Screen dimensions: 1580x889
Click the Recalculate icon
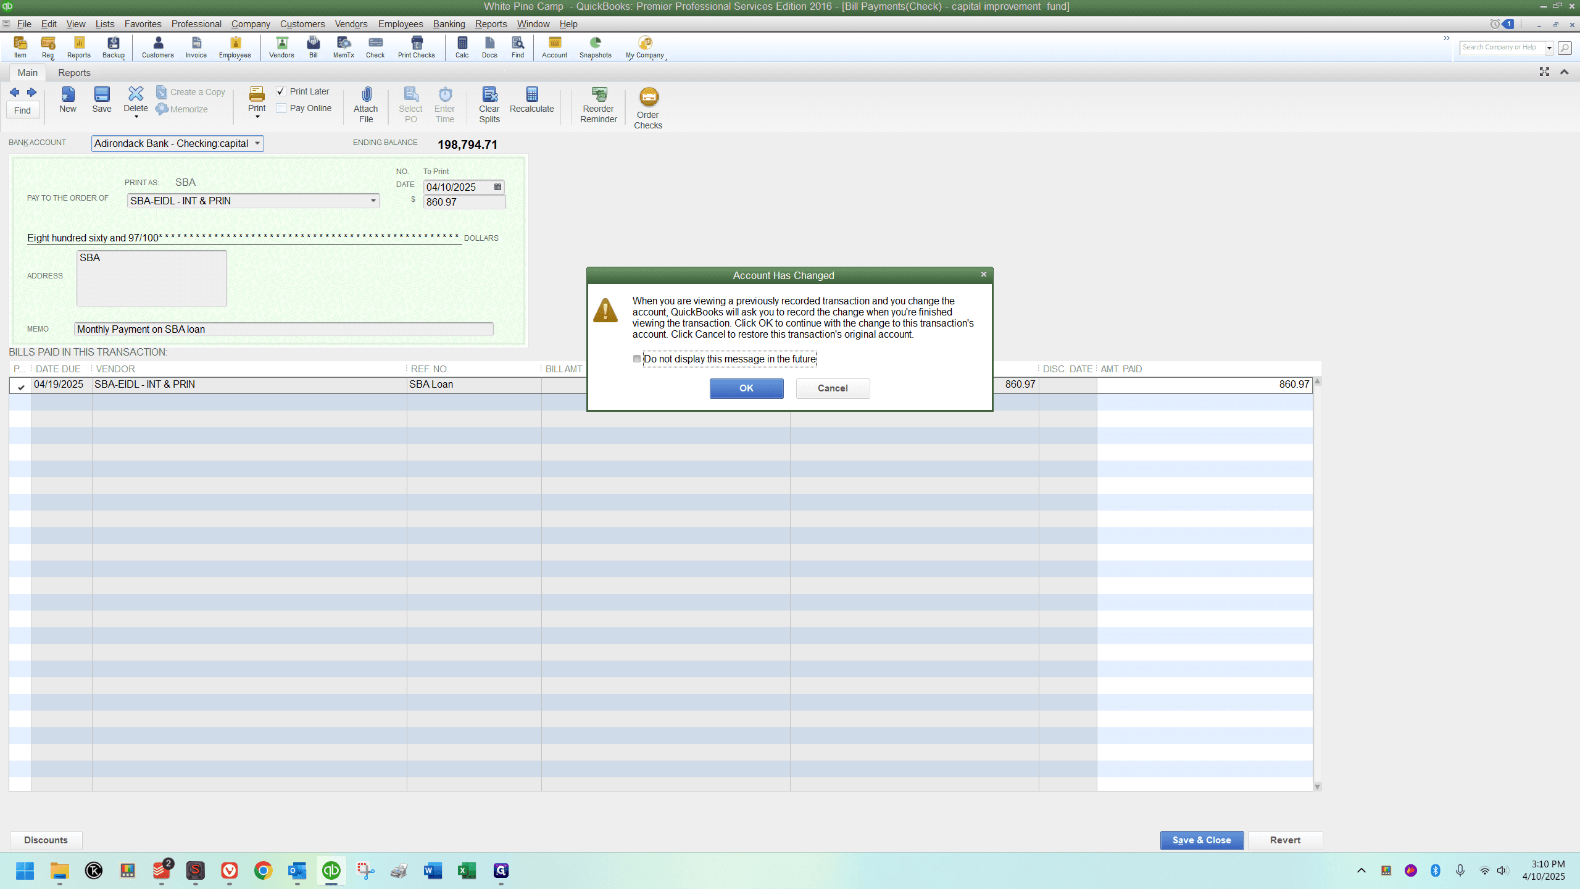[x=532, y=100]
